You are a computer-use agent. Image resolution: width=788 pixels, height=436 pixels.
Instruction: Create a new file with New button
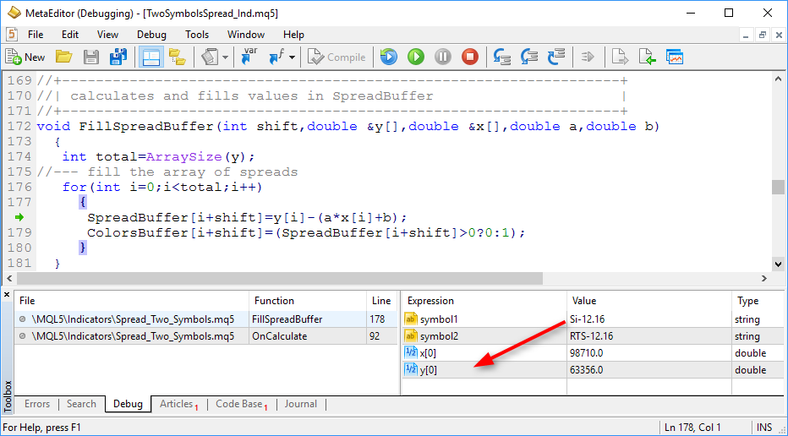(25, 57)
